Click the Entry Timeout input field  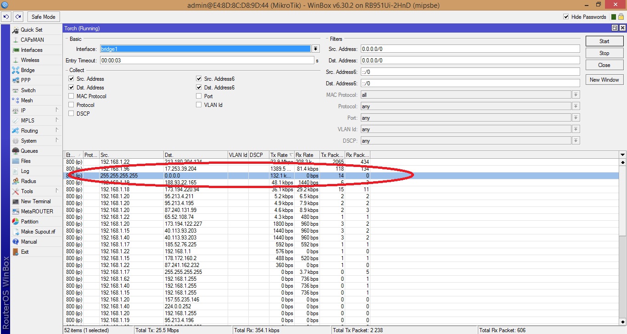pyautogui.click(x=207, y=61)
